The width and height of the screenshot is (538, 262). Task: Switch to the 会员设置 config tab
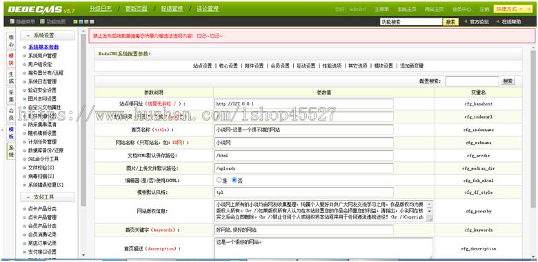(280, 65)
